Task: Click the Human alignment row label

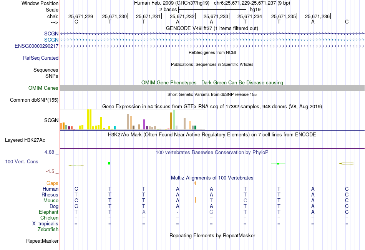Action: 50,189
